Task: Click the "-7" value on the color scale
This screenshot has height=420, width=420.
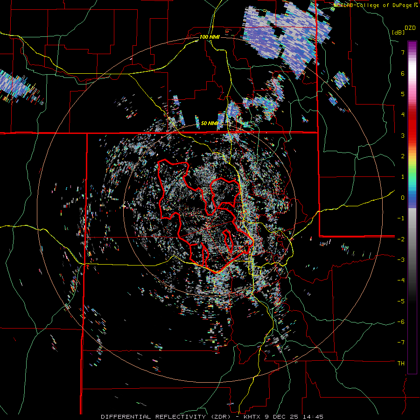Action: click(x=401, y=343)
